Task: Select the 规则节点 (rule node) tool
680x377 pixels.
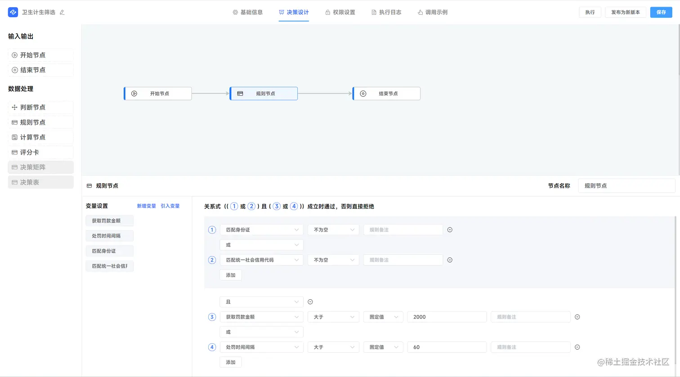Action: tap(40, 122)
